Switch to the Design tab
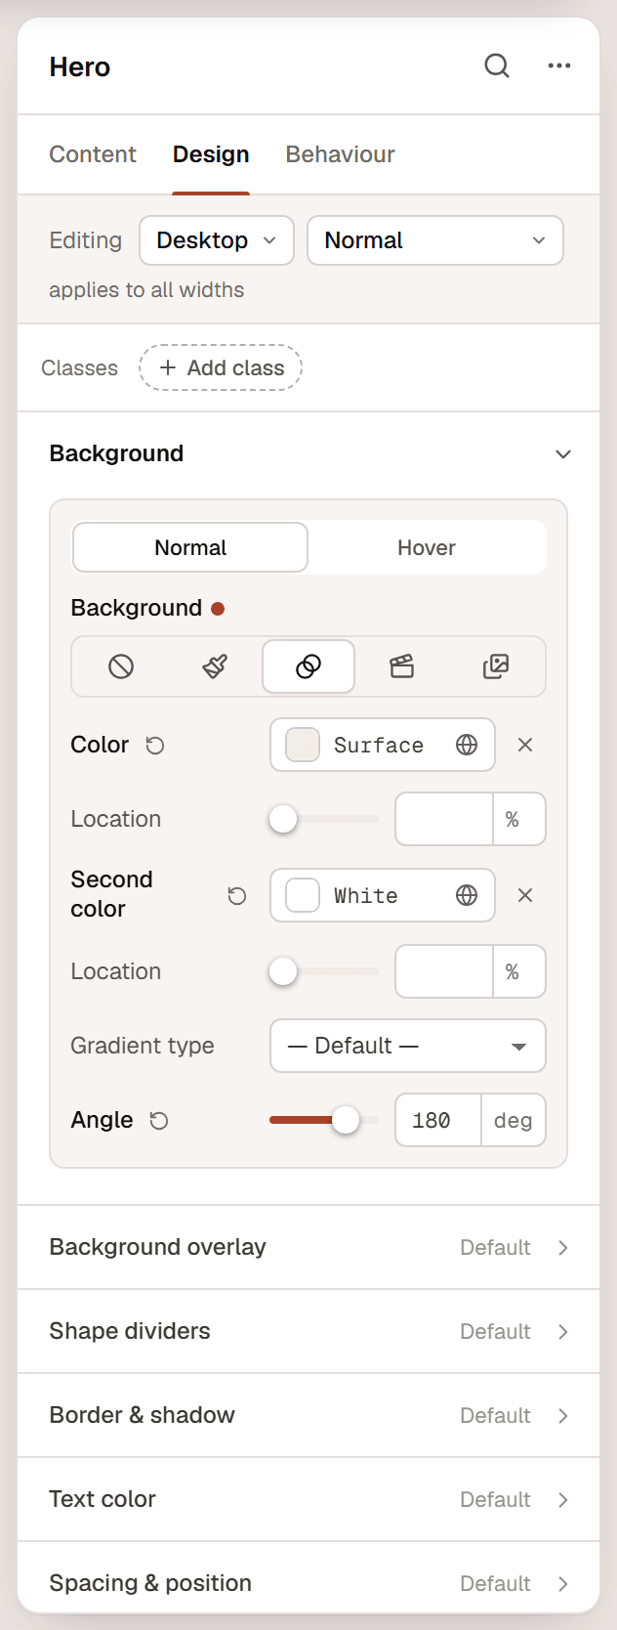617x1630 pixels. coord(211,154)
